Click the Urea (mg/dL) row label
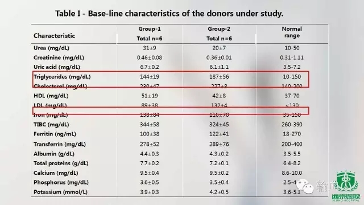Screen dimensions: 364x205 coord(51,48)
